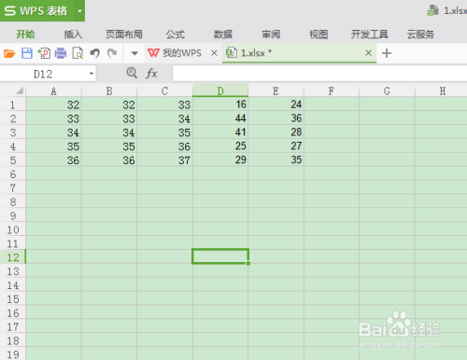Click the export to PDF icon
Screen dimensions: 467x360
click(x=44, y=53)
